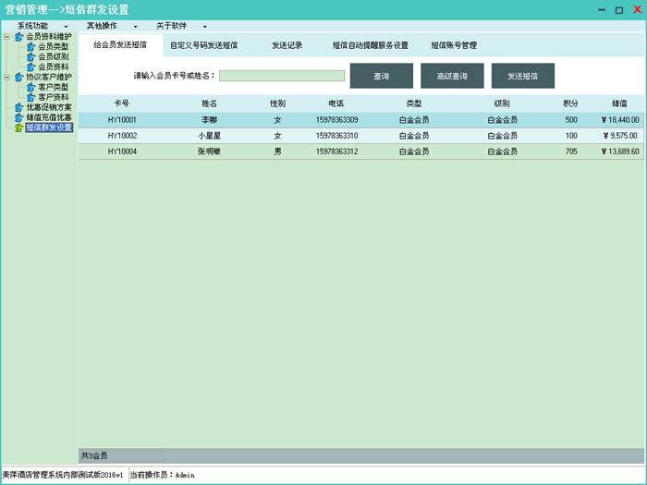Switch to the 发送记录 tab
This screenshot has width=647, height=485.
coord(287,44)
